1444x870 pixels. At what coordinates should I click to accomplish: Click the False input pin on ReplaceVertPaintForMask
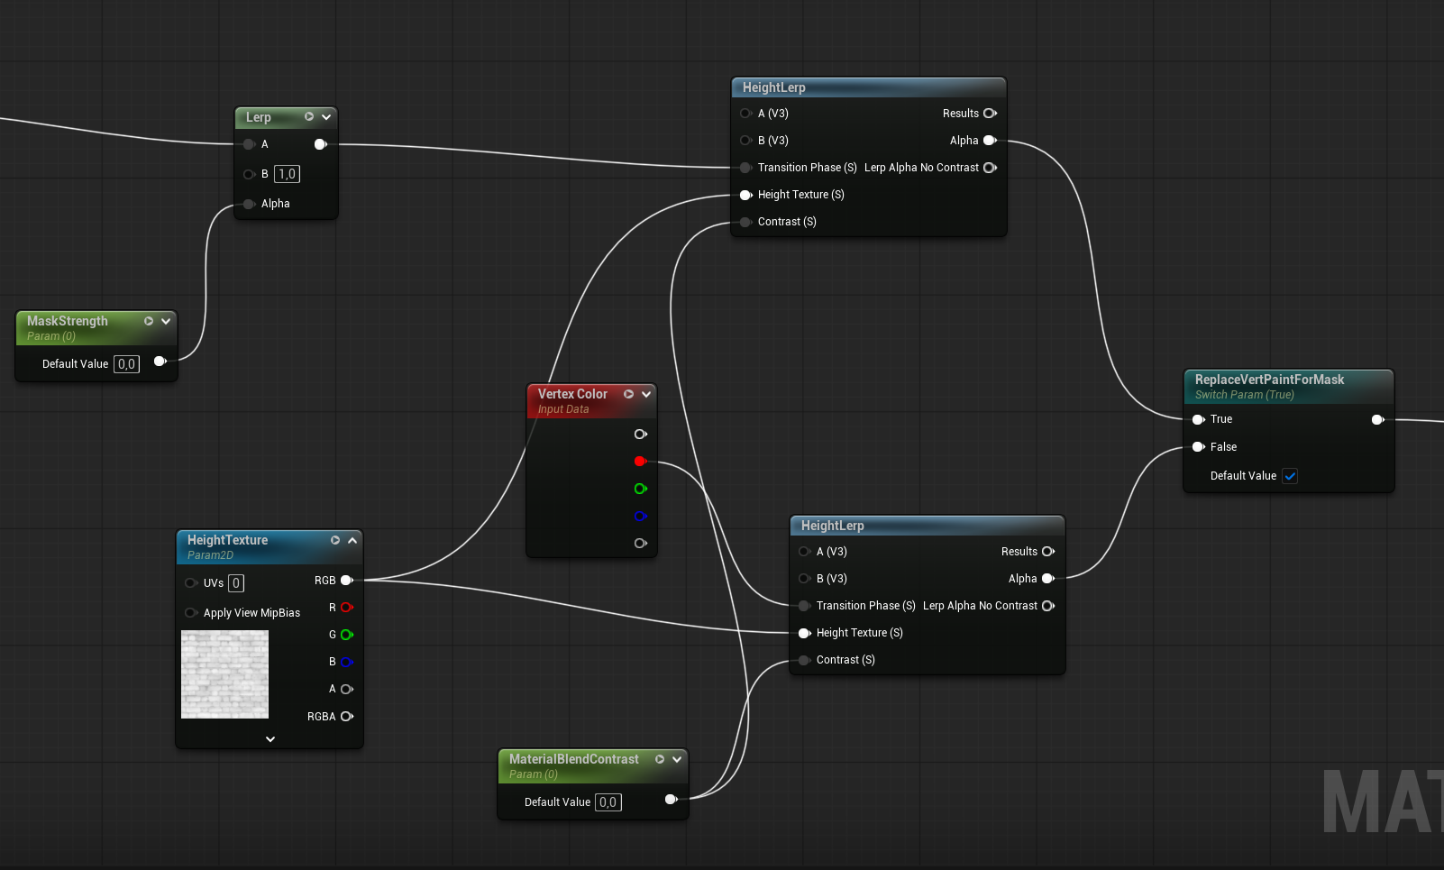pyautogui.click(x=1198, y=447)
